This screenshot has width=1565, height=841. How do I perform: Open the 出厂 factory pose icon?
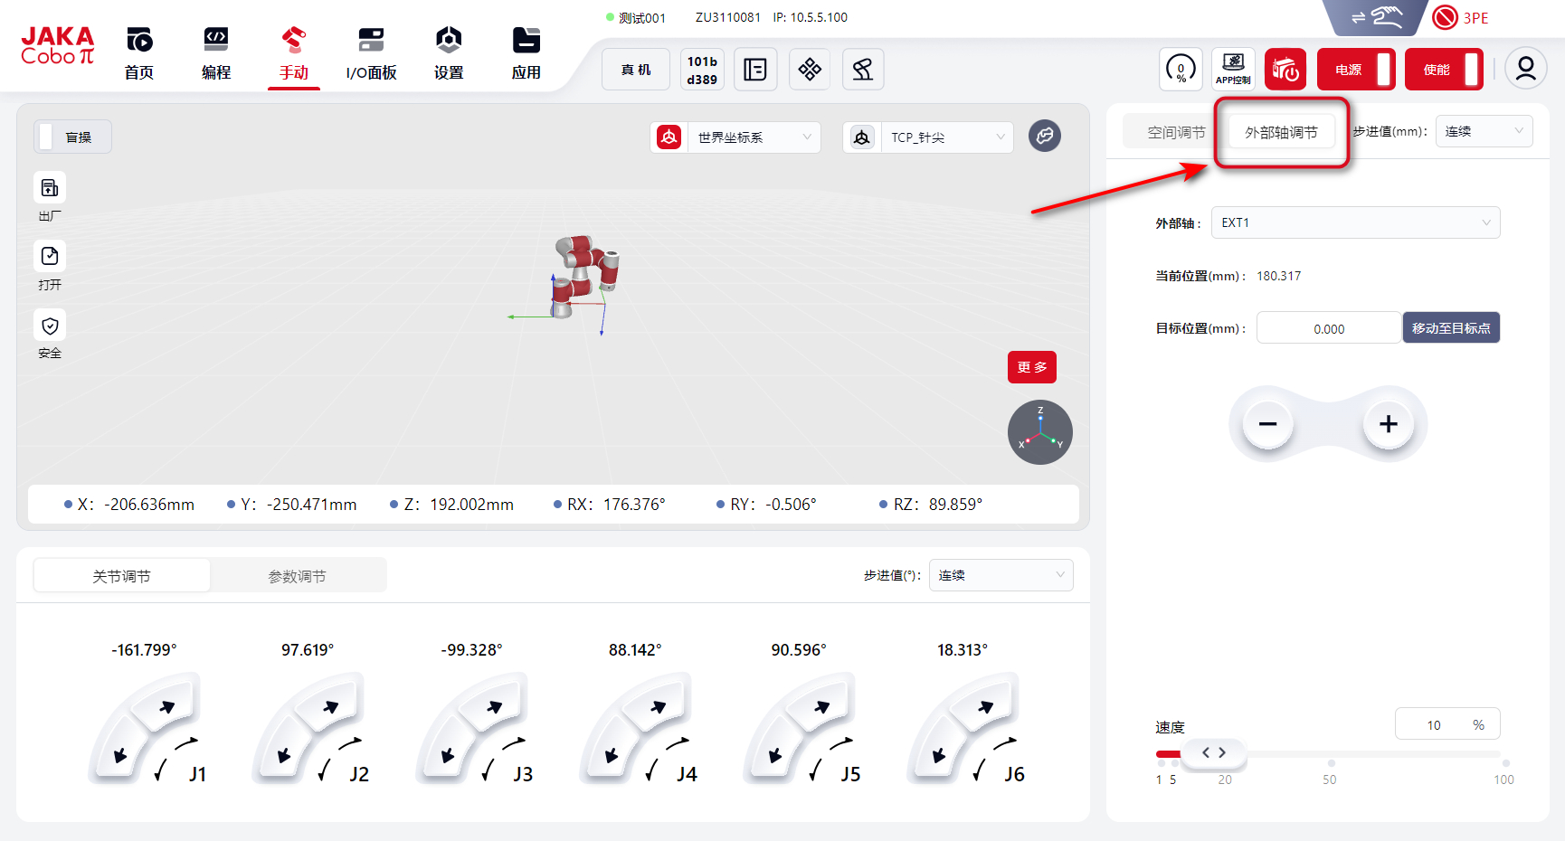(50, 188)
